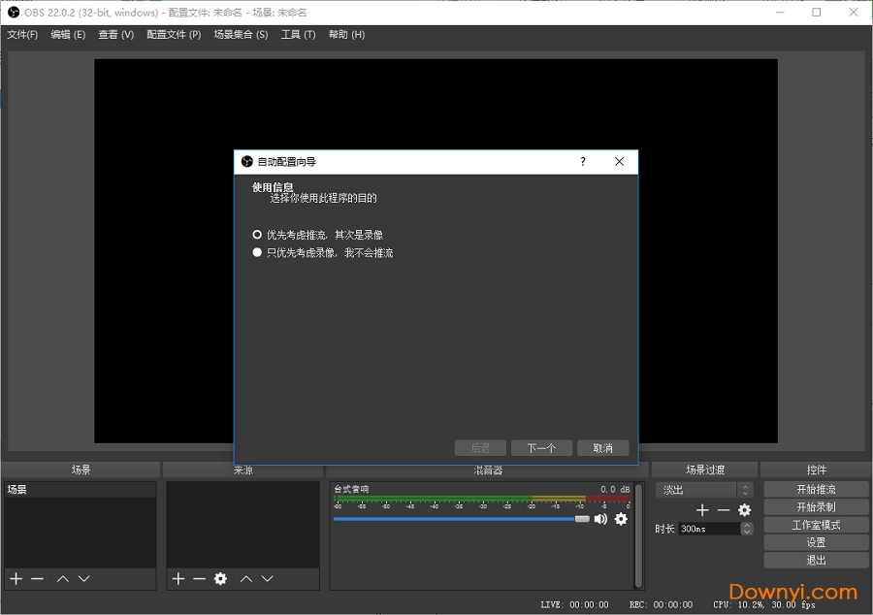Remove selected scene using minus icon
Viewport: 873px width, 615px height.
click(38, 579)
